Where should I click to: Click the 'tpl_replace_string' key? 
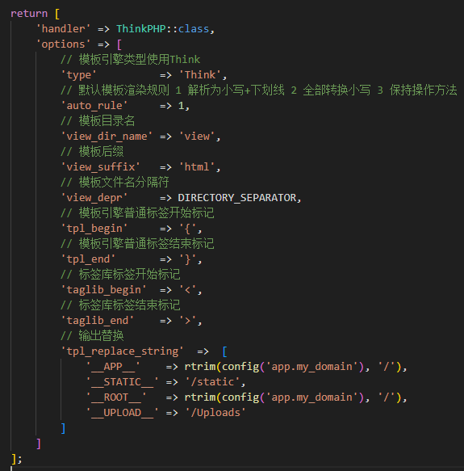[122, 351]
